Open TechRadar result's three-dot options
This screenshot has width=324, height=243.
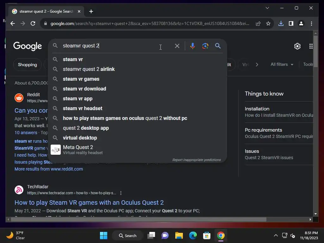coord(121,193)
